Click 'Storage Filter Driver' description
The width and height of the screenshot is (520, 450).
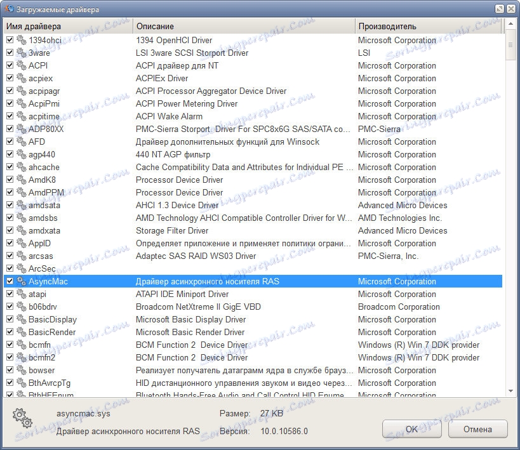tap(172, 230)
